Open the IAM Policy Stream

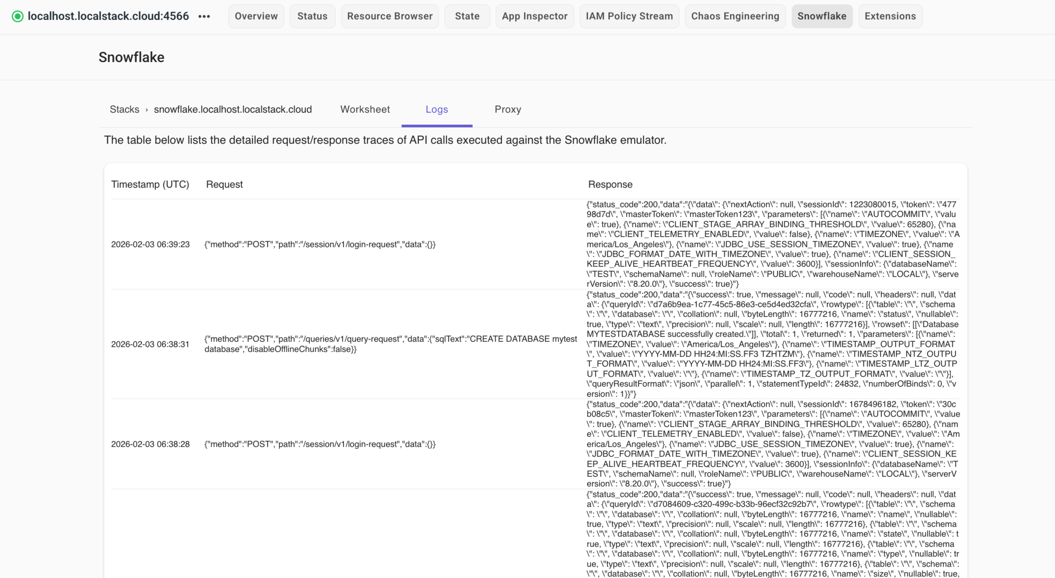click(629, 16)
